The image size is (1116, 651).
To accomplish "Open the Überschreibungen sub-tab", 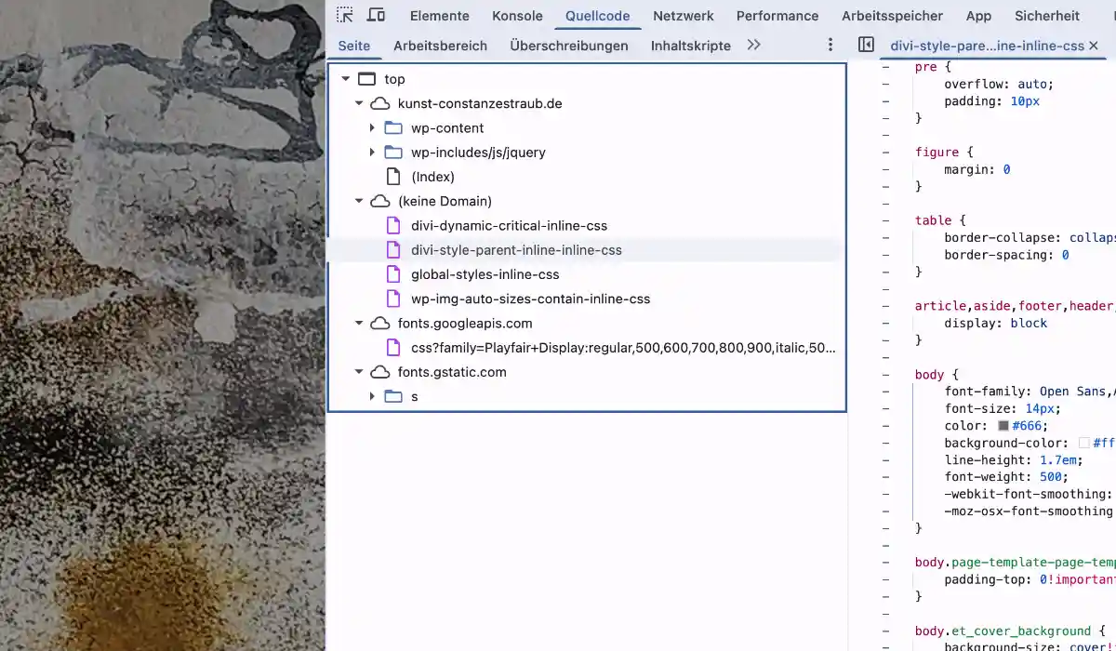I will pos(569,46).
